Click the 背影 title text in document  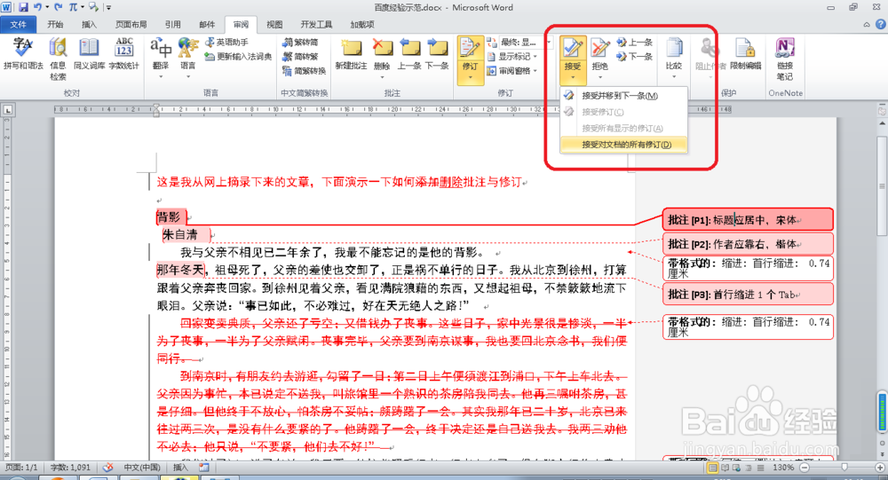click(169, 216)
